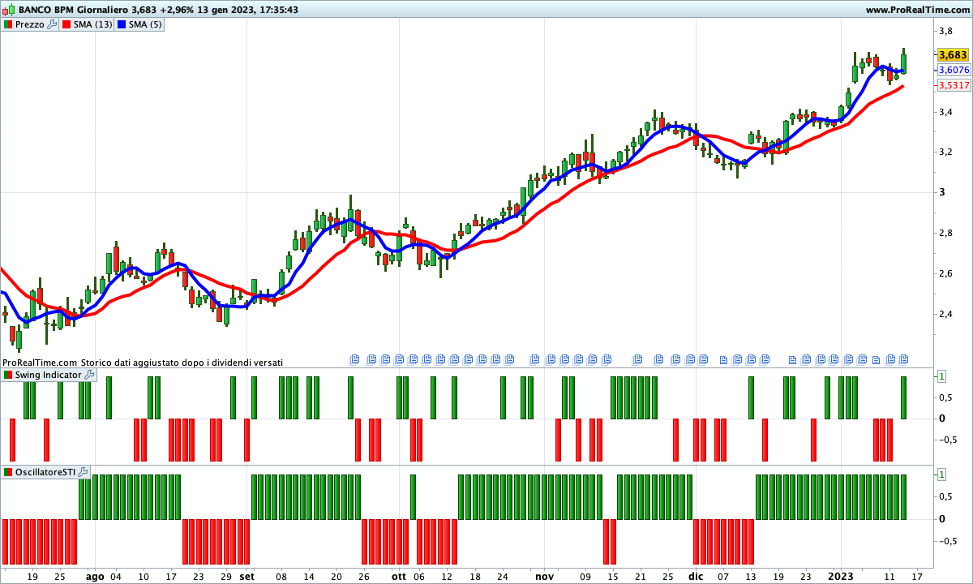Click the leftmost blue news document icon

pyautogui.click(x=354, y=359)
